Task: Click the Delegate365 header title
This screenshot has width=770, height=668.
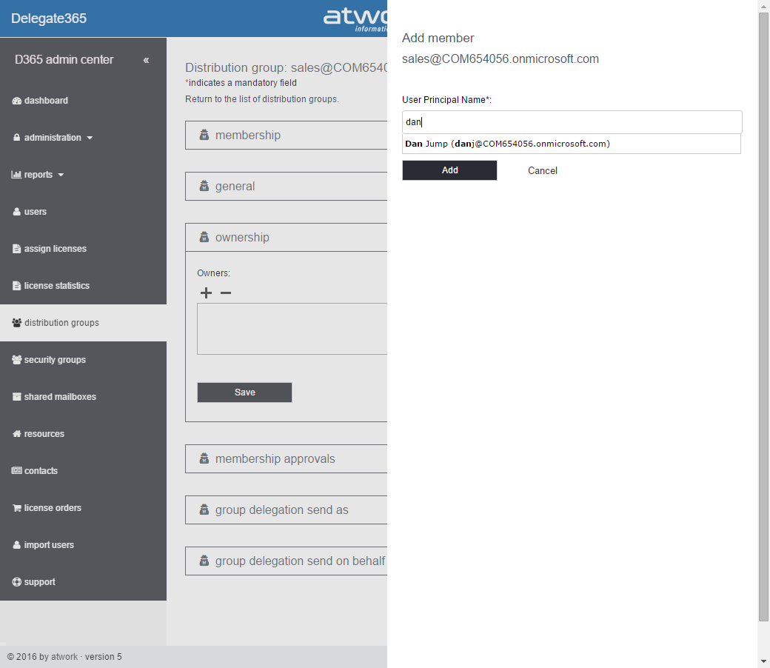Action: tap(49, 19)
